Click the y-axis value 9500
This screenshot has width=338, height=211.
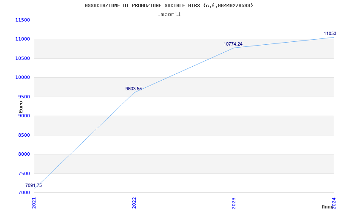click(x=24, y=97)
